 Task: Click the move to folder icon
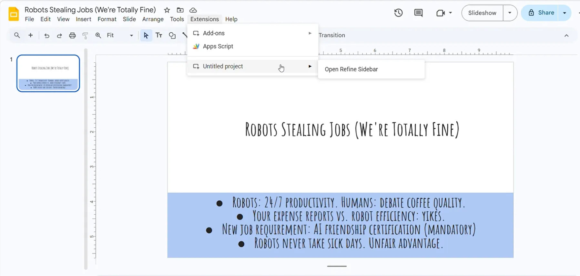[180, 10]
